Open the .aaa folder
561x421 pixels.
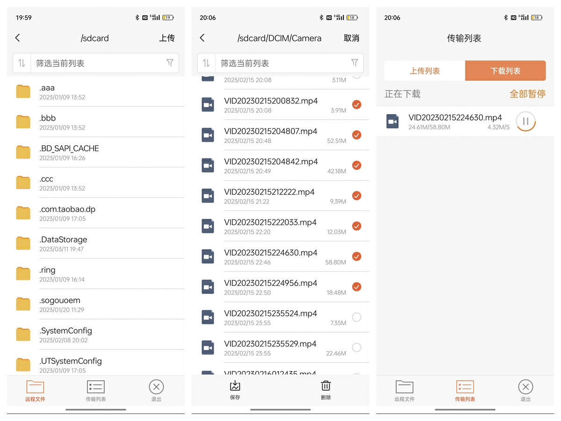pos(96,92)
